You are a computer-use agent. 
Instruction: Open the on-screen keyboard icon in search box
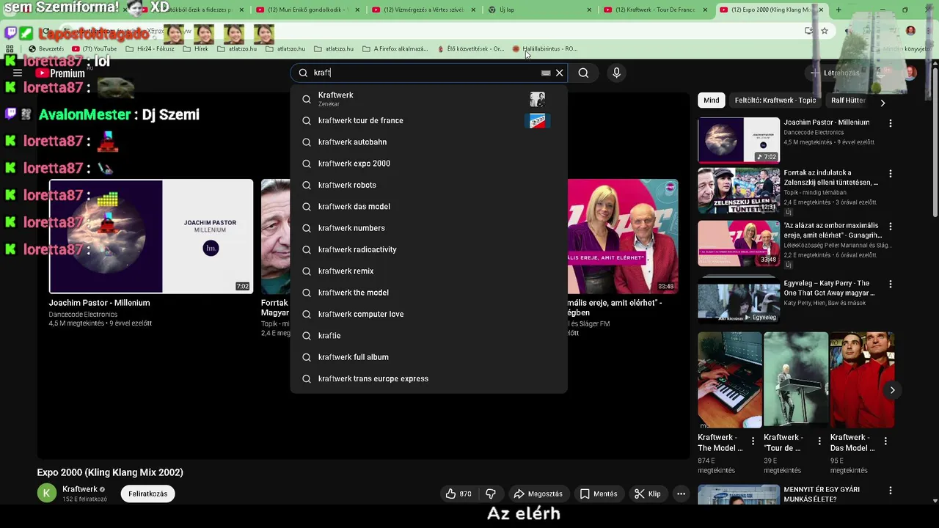[x=546, y=73]
